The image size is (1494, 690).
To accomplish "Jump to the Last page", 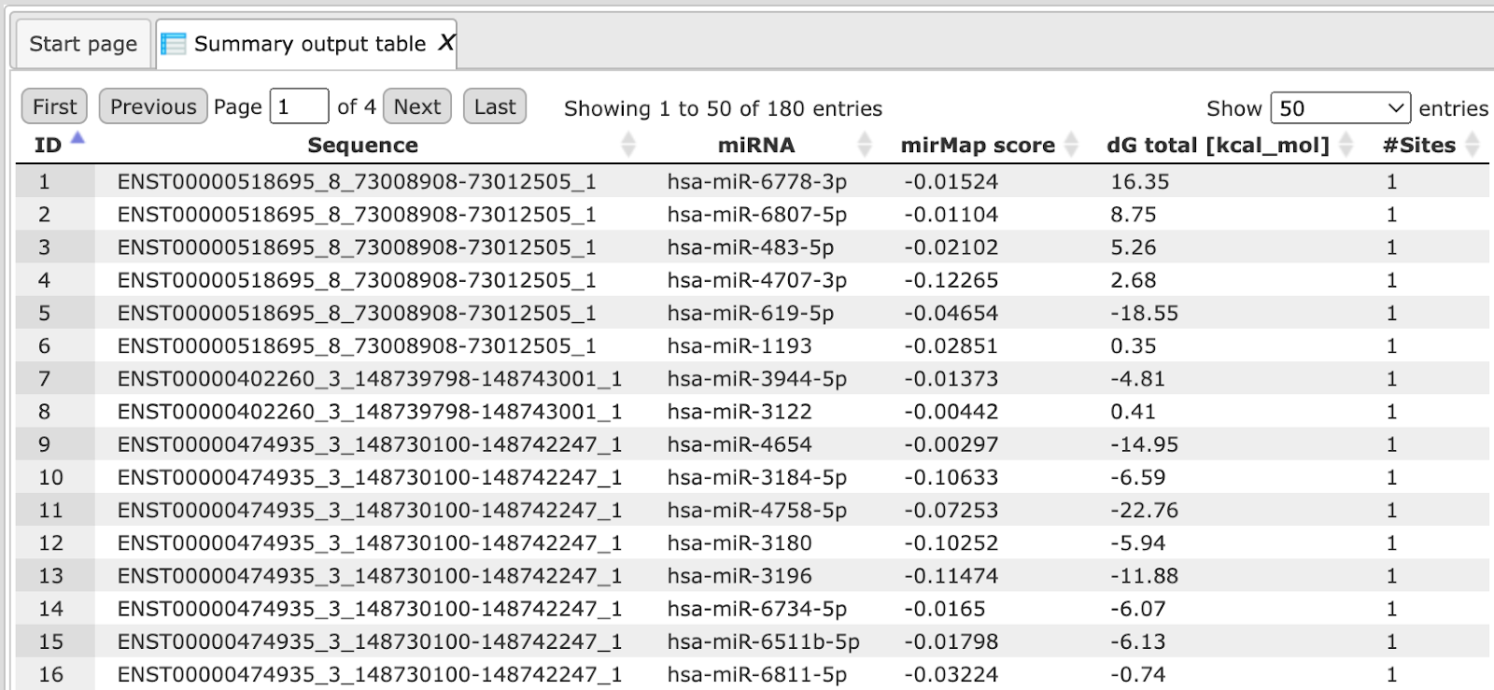I will (x=495, y=106).
